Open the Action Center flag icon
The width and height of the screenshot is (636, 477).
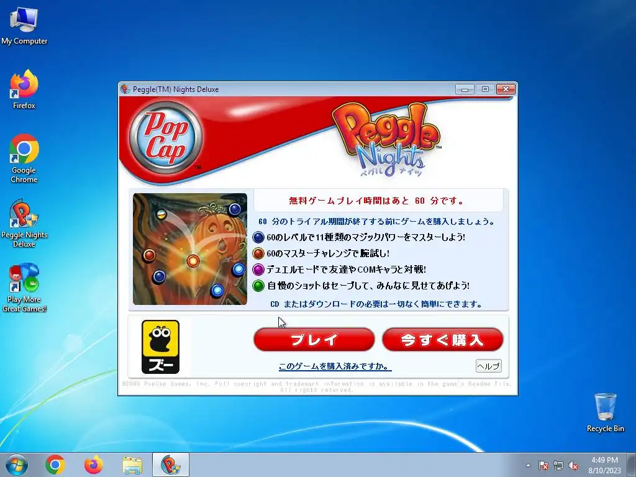pos(543,465)
